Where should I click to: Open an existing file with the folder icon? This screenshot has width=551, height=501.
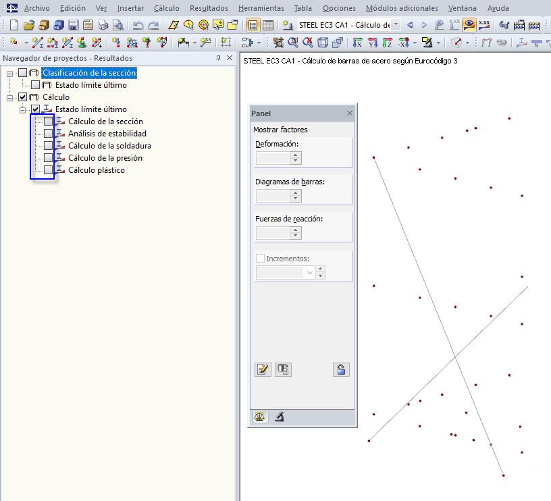[29, 25]
